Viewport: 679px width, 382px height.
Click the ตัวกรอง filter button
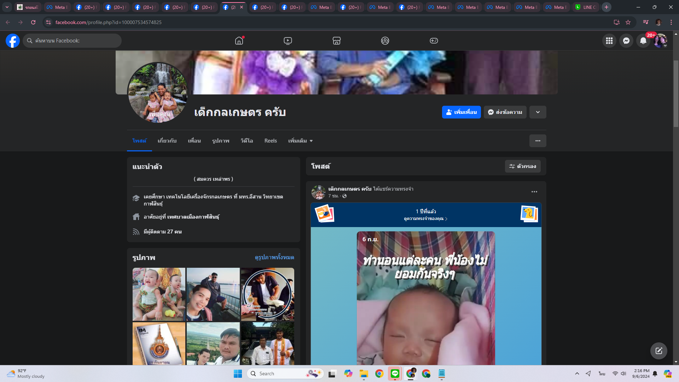point(523,166)
